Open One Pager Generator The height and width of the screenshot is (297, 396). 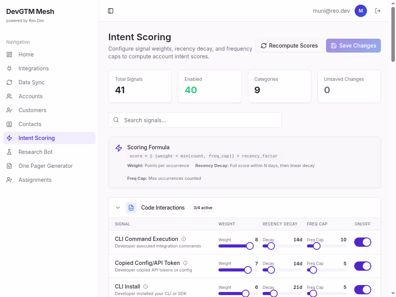(49, 166)
